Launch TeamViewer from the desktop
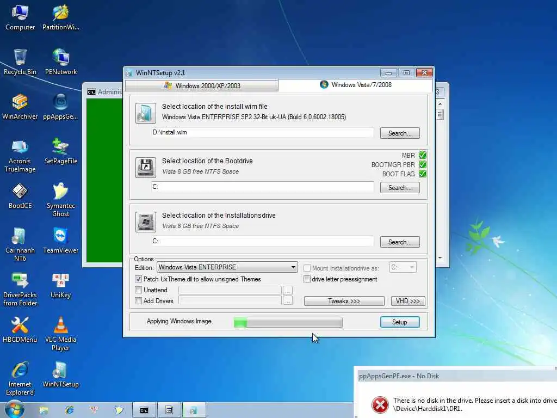This screenshot has height=418, width=557. pyautogui.click(x=61, y=241)
